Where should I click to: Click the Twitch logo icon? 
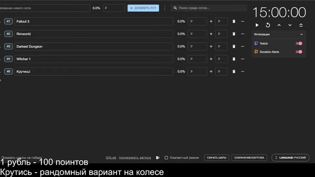tap(256, 43)
